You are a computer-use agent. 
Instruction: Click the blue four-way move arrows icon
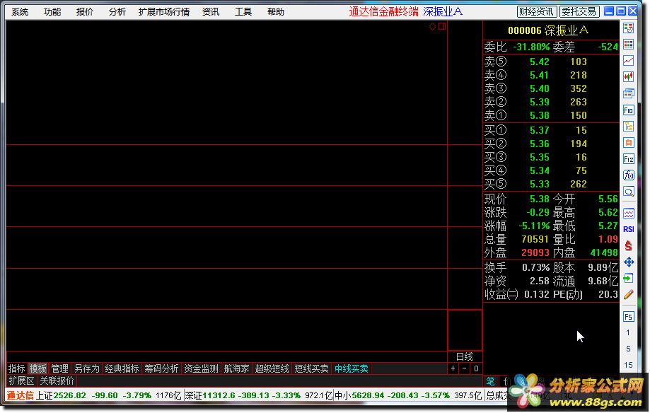point(629,262)
